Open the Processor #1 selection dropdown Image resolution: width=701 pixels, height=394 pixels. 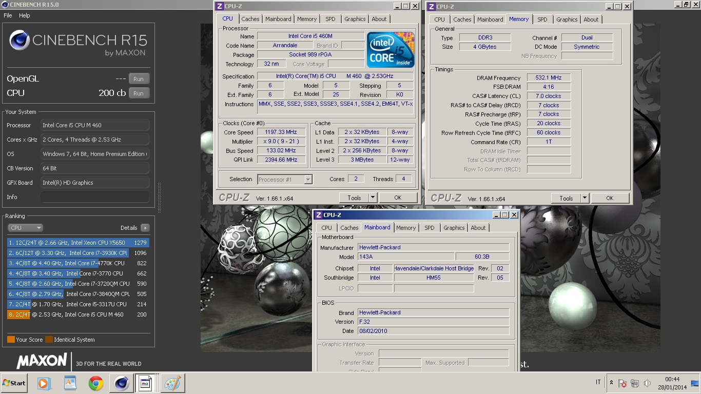pyautogui.click(x=285, y=180)
